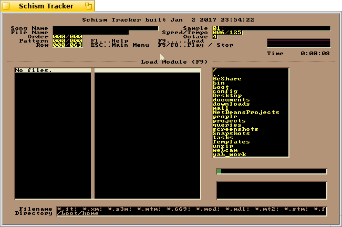342x227 pixels.
Task: Click the window close box in title tab
Action: click(x=6, y=6)
